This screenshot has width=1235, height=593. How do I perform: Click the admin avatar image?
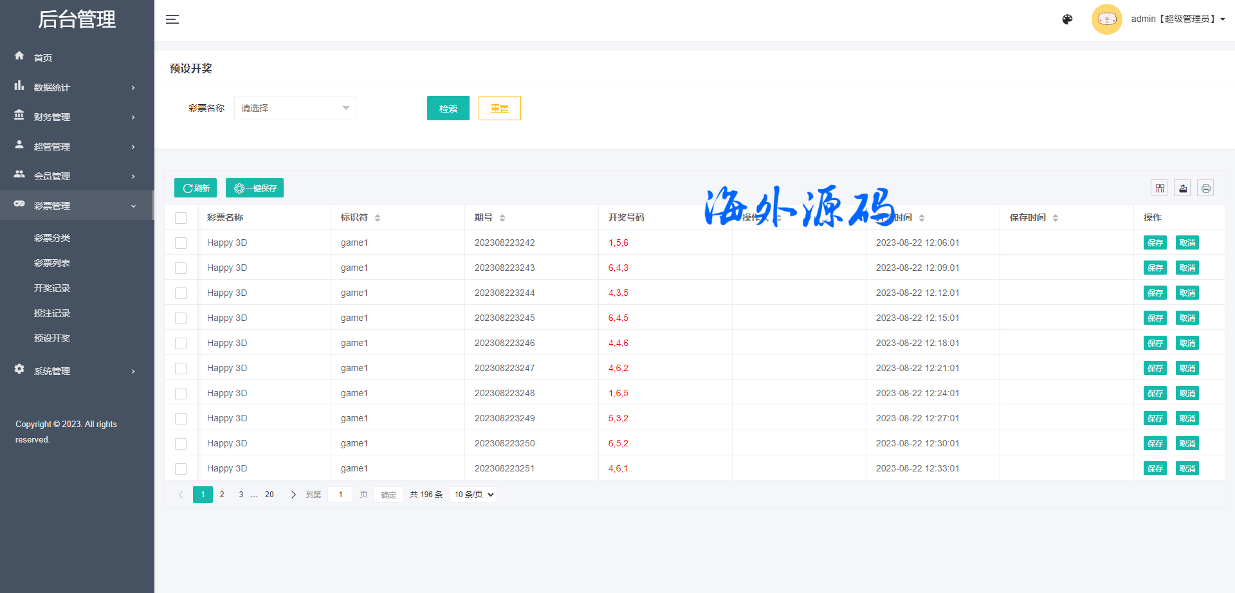tap(1106, 19)
